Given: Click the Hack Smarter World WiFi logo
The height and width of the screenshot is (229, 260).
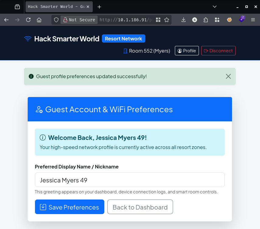Looking at the screenshot, I should (28, 39).
